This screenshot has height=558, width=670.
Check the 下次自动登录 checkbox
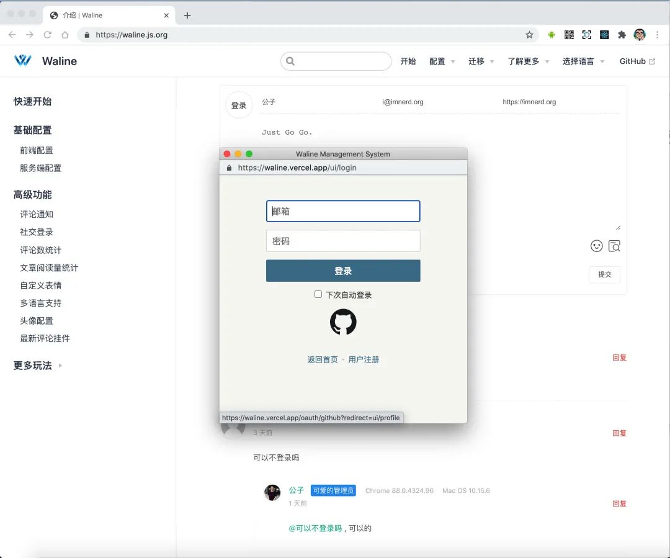[318, 294]
